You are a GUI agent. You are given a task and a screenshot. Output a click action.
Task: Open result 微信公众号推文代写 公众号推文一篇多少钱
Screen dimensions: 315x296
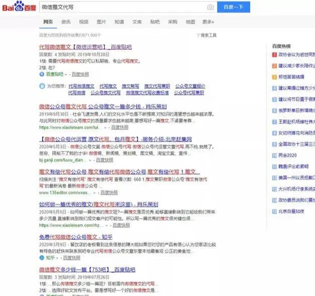pos(103,106)
